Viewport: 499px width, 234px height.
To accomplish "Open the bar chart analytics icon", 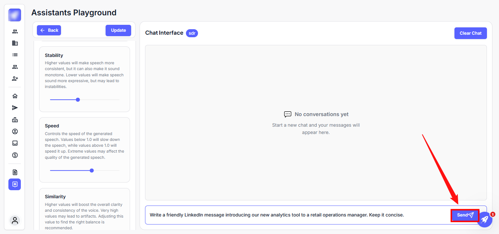I will (15, 120).
